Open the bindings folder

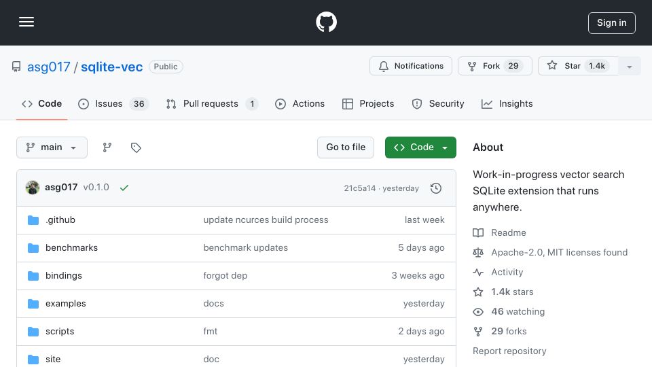click(x=64, y=275)
